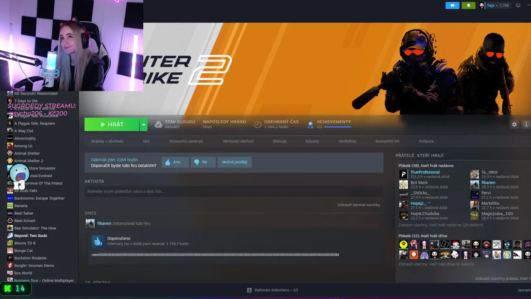531x299 pixels.
Task: Click the activity message input field
Action: [x=234, y=191]
